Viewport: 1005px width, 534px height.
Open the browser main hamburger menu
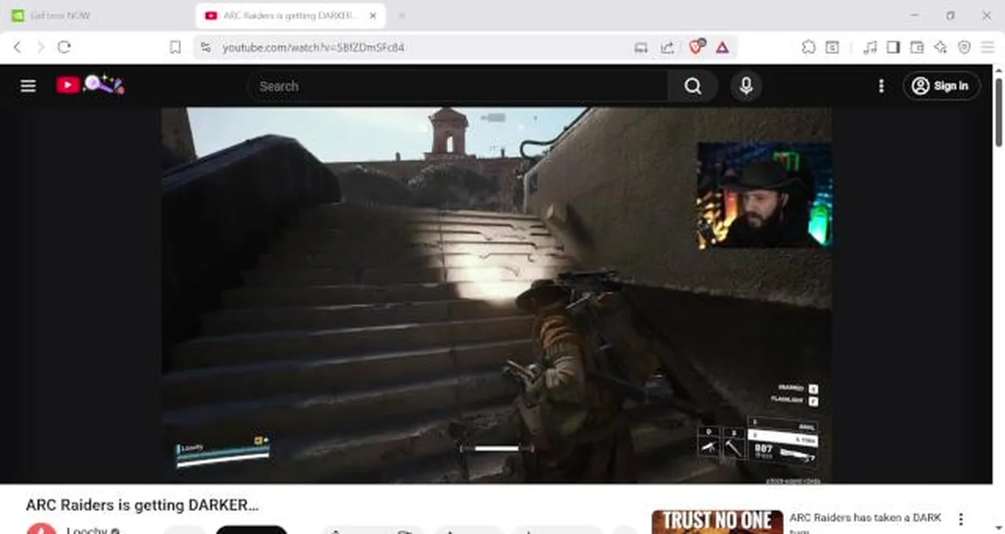(x=987, y=47)
